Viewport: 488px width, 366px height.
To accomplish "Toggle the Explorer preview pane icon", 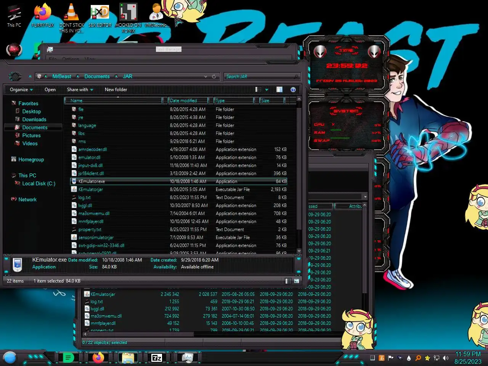I will pyautogui.click(x=279, y=90).
